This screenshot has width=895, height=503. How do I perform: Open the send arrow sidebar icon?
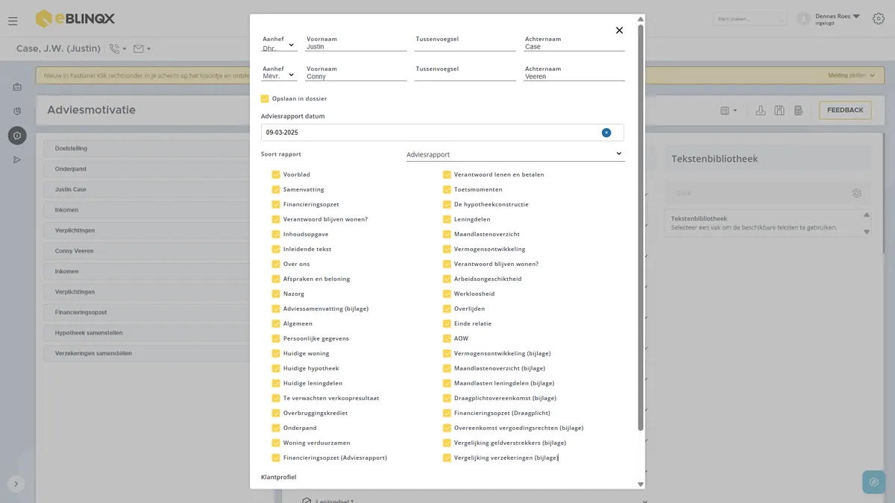(x=17, y=159)
